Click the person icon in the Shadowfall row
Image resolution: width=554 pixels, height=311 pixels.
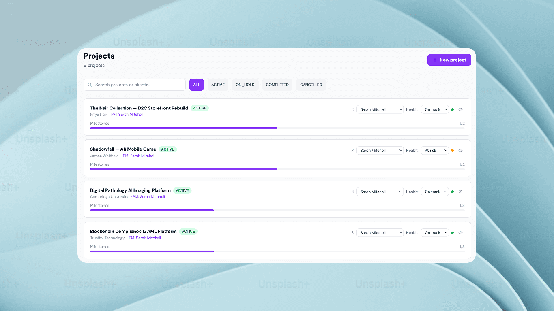[x=353, y=151]
